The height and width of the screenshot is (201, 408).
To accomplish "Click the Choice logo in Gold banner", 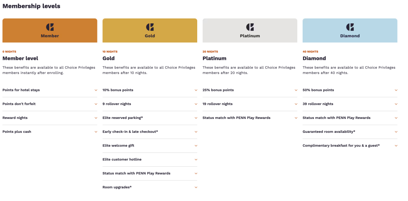I will click(x=150, y=27).
